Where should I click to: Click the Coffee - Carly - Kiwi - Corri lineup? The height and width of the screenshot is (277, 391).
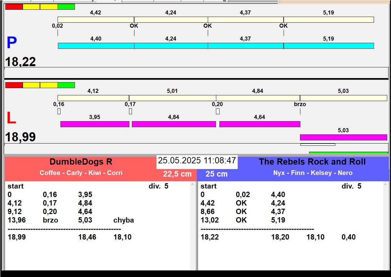pos(81,173)
